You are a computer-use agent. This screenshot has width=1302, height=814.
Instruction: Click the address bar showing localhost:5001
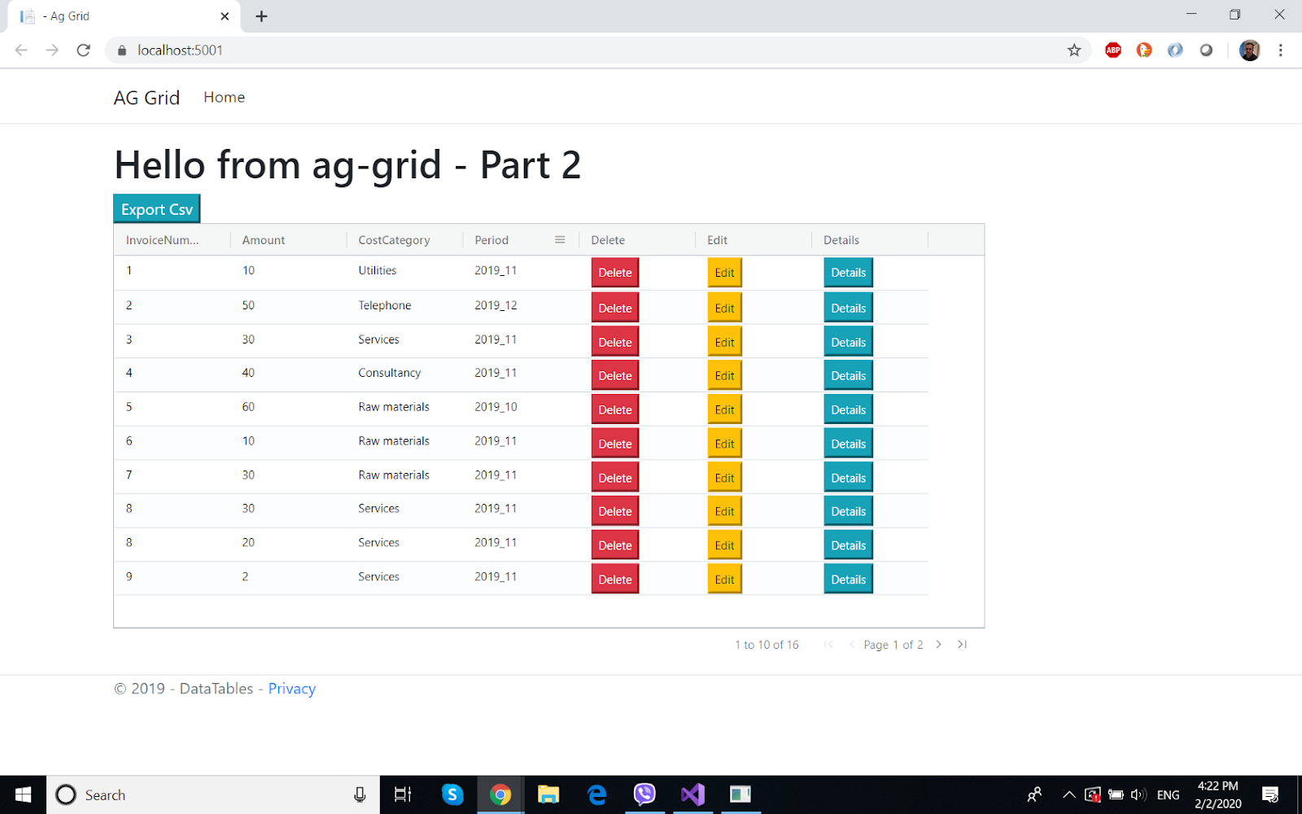tap(180, 50)
